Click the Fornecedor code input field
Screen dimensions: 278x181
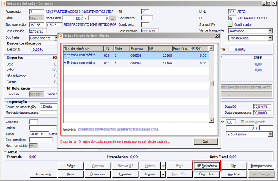pyautogui.click(x=36, y=11)
